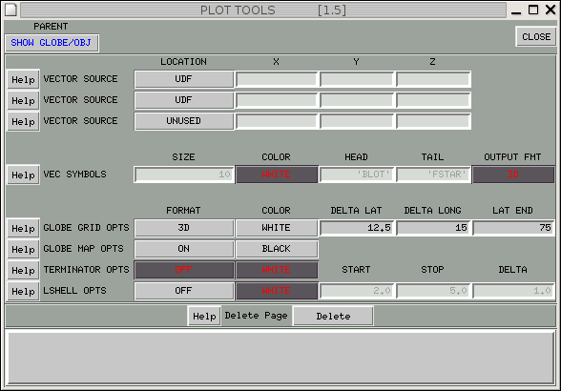The height and width of the screenshot is (391, 561).
Task: Change first vector source UDF location
Action: pyautogui.click(x=184, y=79)
